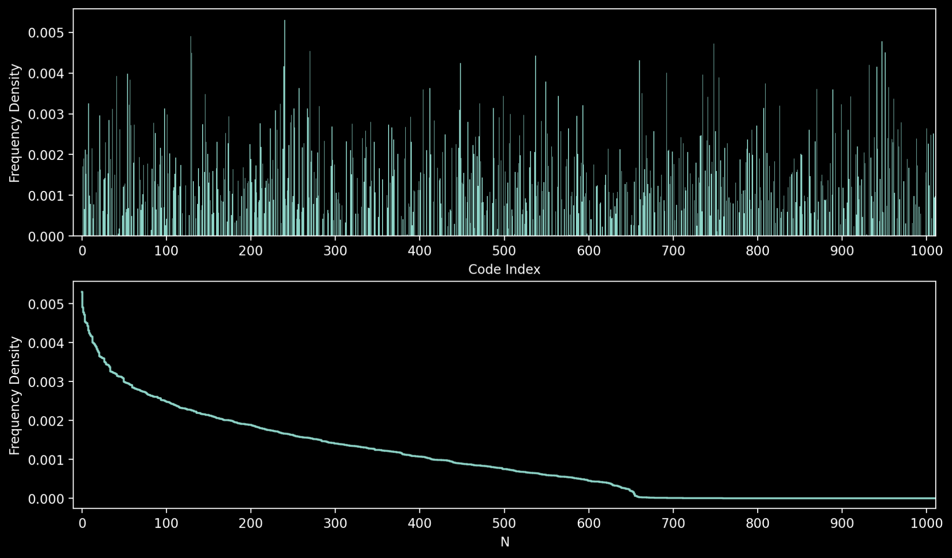Click the top plot's 'Frequency Density' y-axis label
Screen dimensions: 952x558
point(15,123)
